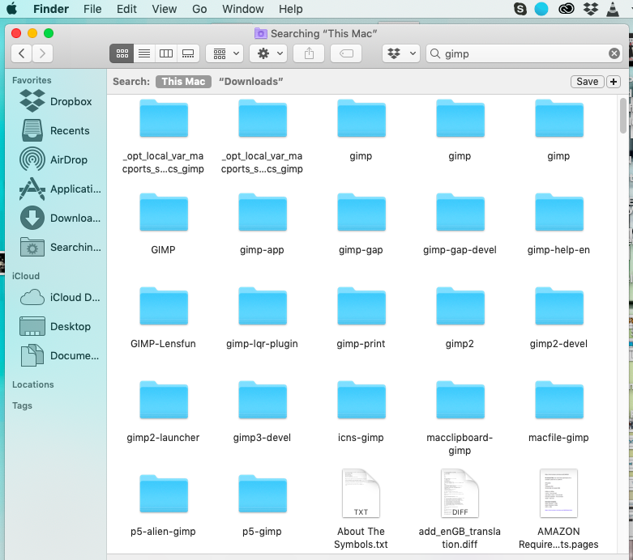Click the Creative Cloud menu bar icon
This screenshot has height=560, width=633.
coord(567,8)
